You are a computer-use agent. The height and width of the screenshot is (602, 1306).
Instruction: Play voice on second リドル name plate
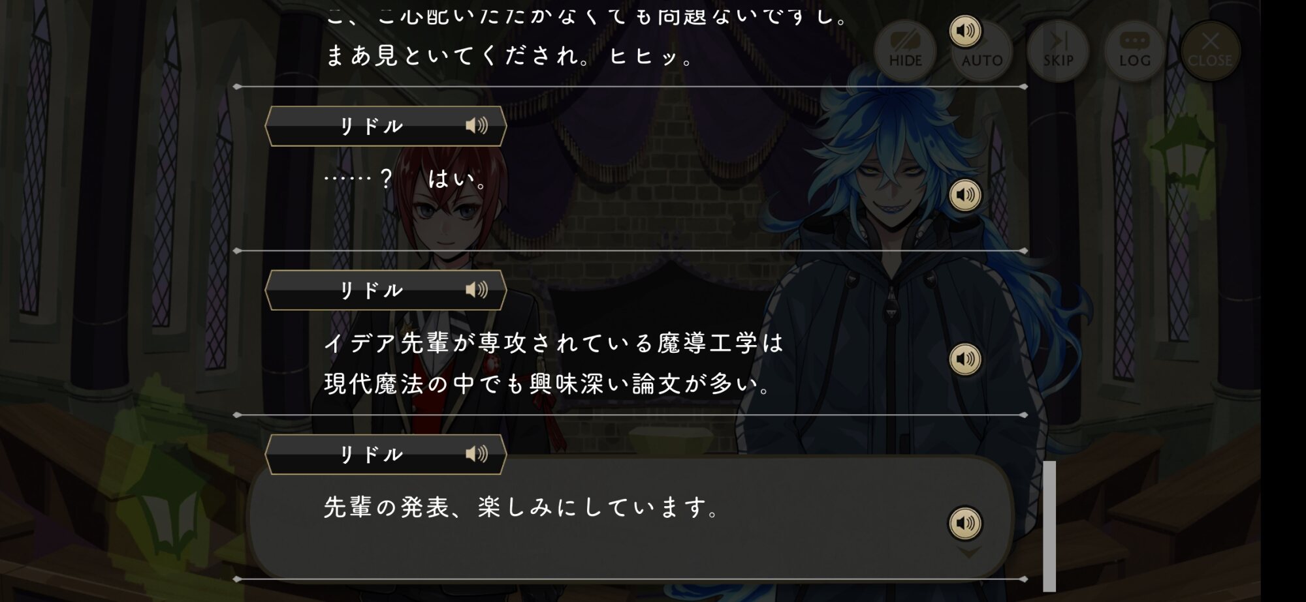click(x=477, y=290)
